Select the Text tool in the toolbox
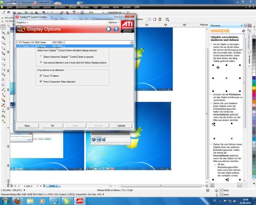This screenshot has height=205, width=256. [x=3, y=80]
